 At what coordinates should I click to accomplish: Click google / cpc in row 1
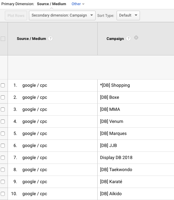[35, 85]
